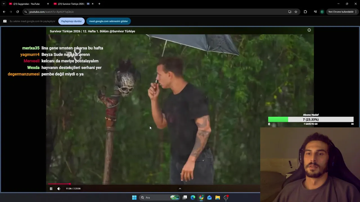Pause the Survivor video
The image size is (360, 202).
pyautogui.click(x=51, y=189)
